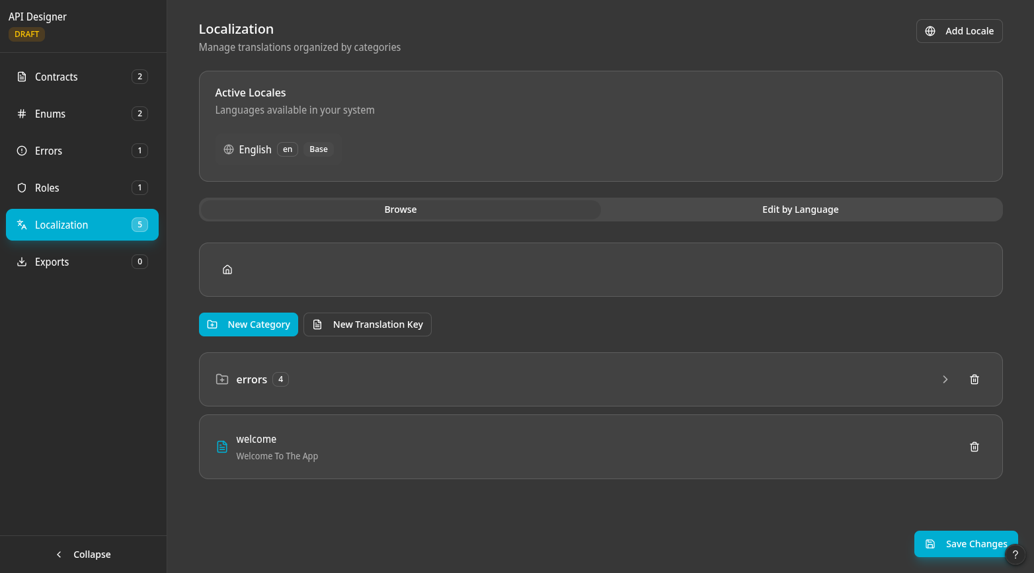Create a New Translation Key

[368, 325]
